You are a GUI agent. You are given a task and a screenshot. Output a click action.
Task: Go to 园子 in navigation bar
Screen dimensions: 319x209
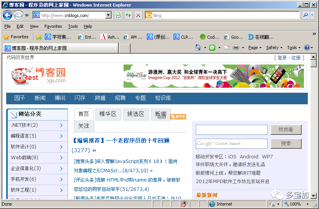[20, 98]
